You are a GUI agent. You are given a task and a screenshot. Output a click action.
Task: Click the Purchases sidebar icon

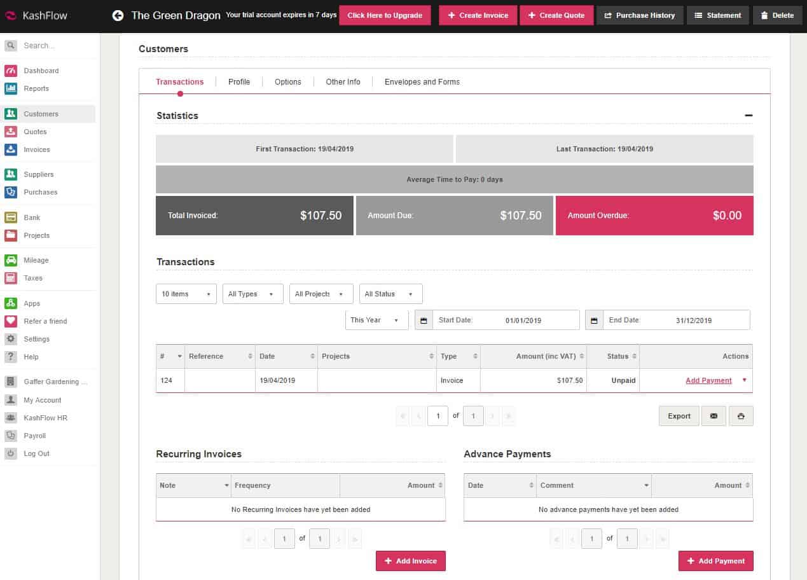(11, 192)
